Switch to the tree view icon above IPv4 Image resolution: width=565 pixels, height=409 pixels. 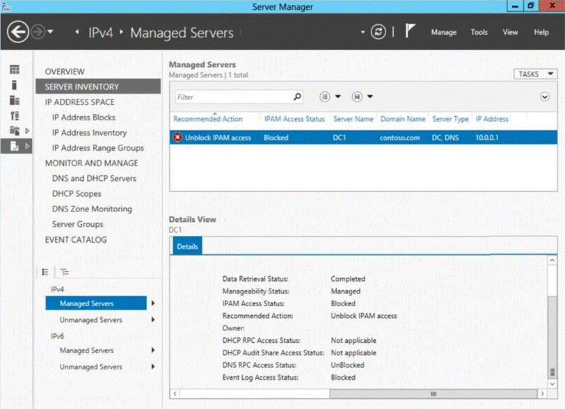point(65,272)
